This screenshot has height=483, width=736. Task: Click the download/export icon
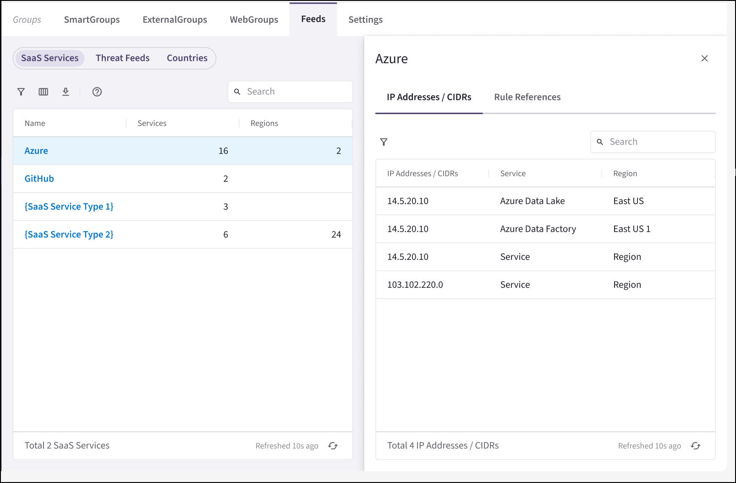[x=66, y=92]
